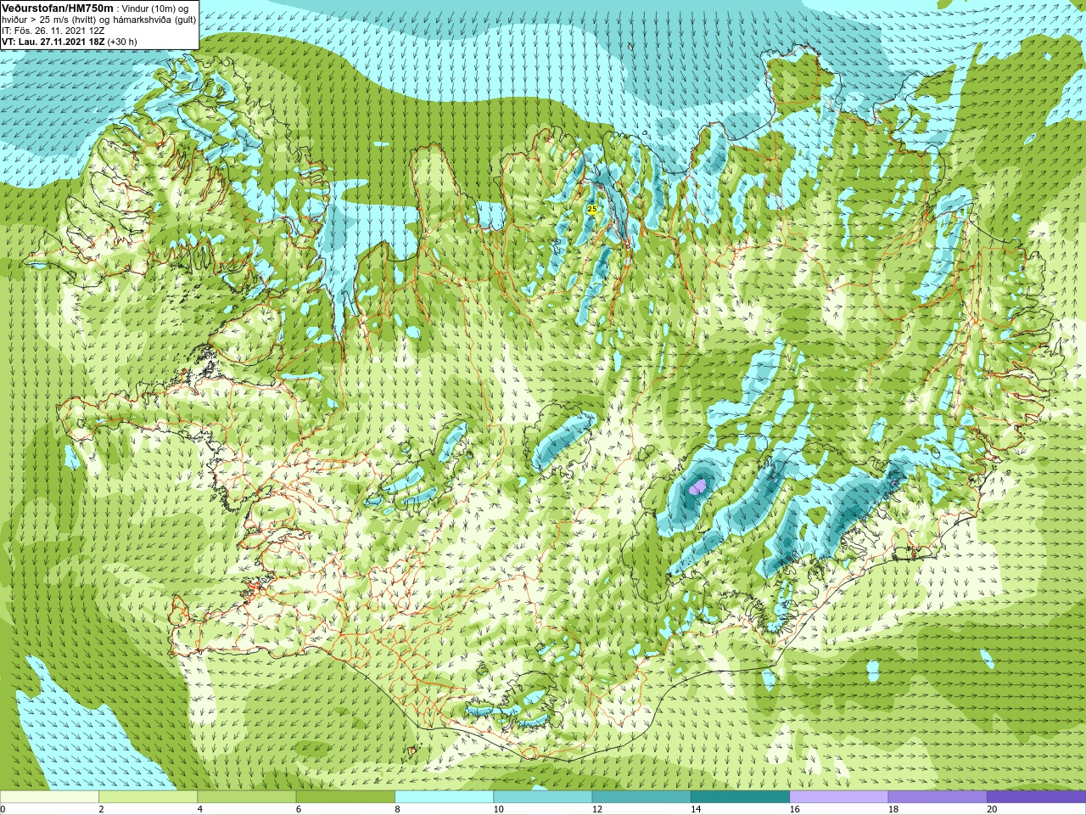Pick the 16–18 m/s light purple legend swatch
The width and height of the screenshot is (1086, 815).
839,797
